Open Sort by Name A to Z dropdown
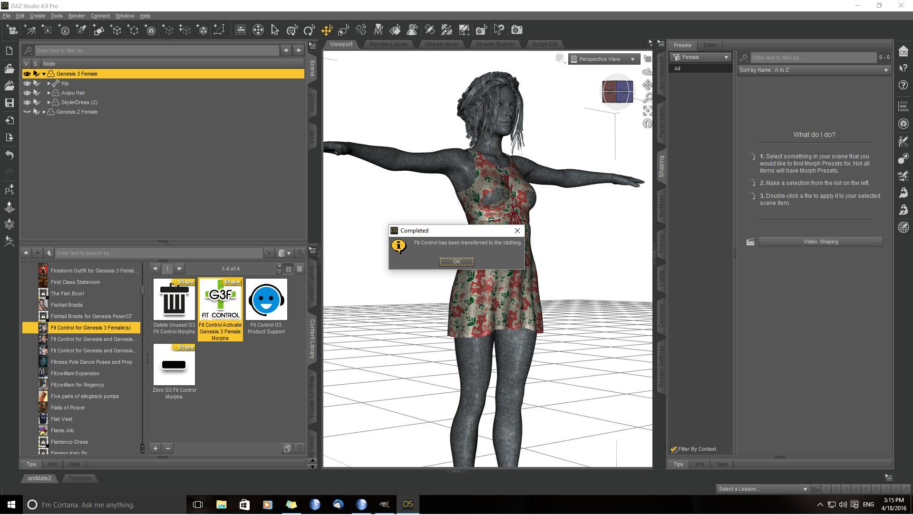This screenshot has height=515, width=913. (814, 70)
